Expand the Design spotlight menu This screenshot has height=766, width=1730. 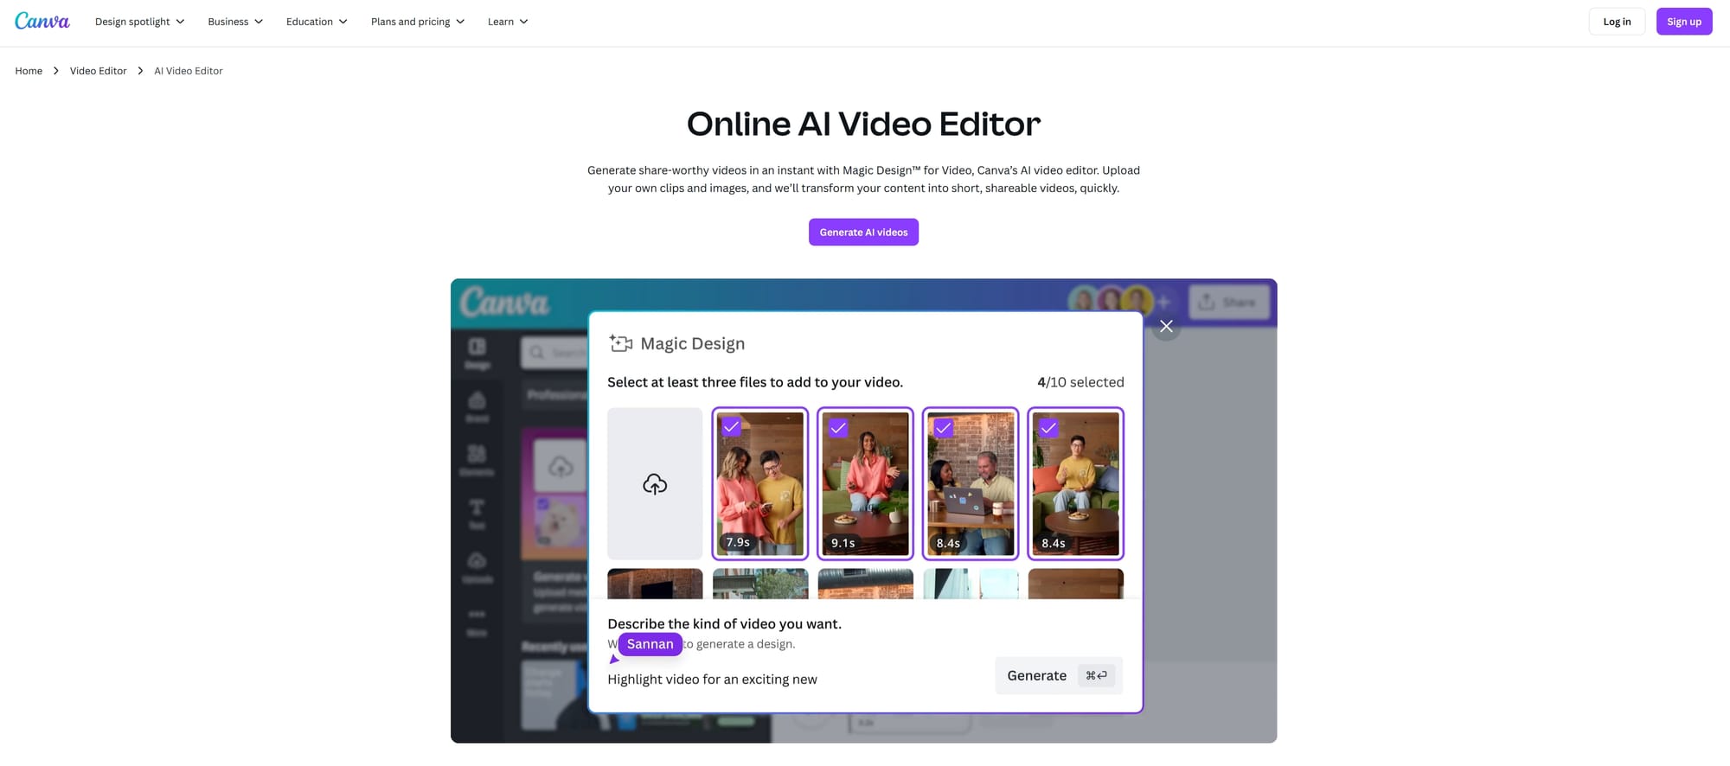point(139,22)
